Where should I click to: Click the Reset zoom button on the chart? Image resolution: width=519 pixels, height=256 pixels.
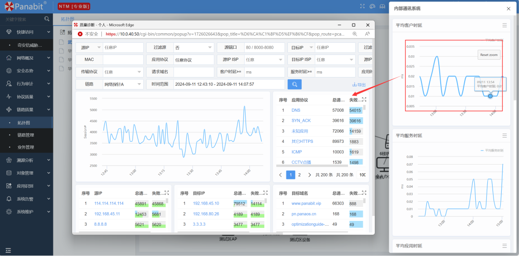(489, 55)
